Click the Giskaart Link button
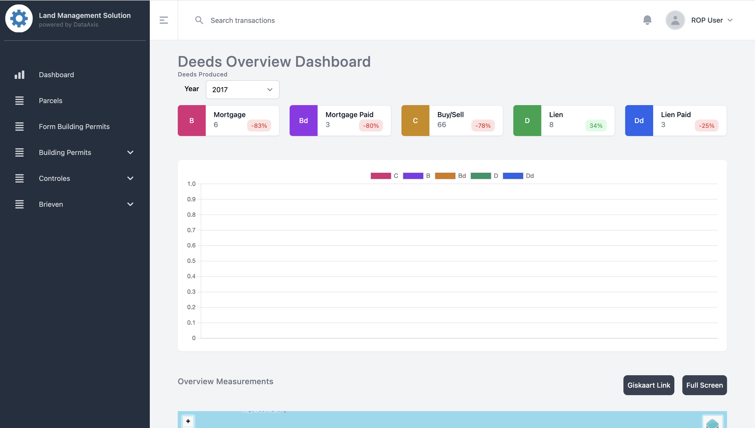 click(649, 385)
